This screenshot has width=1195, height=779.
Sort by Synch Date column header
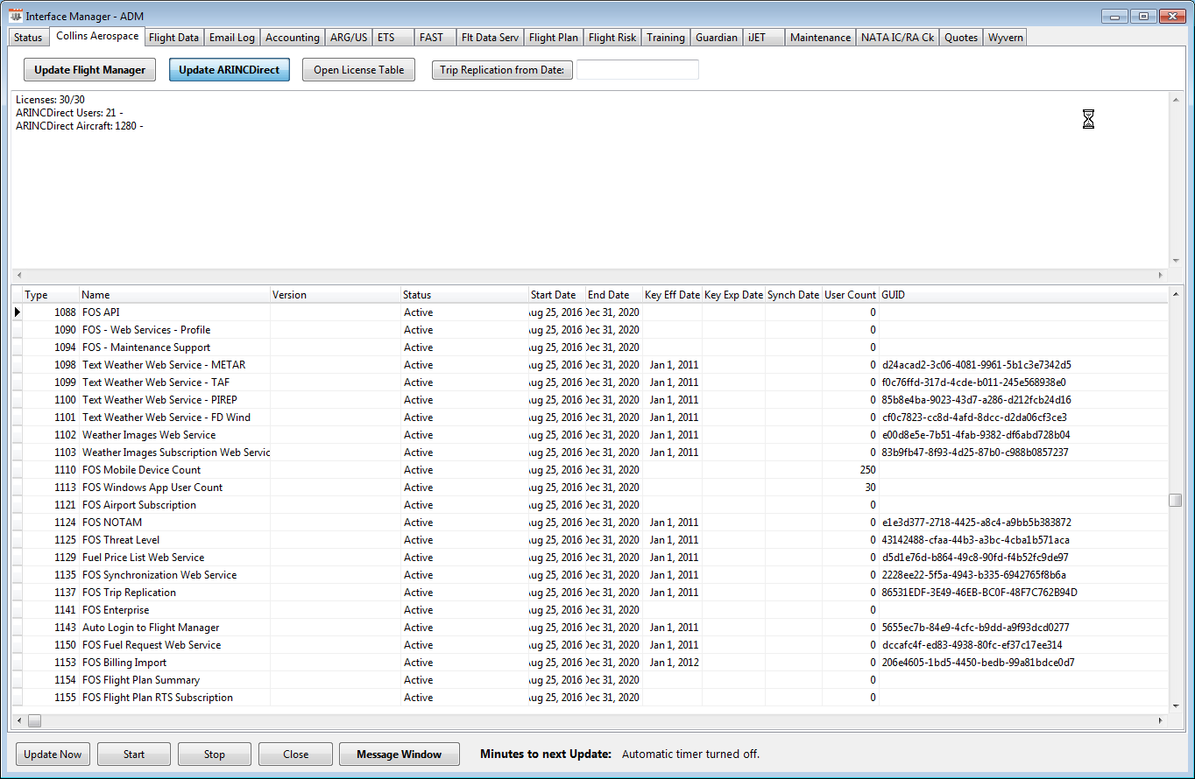click(x=794, y=295)
